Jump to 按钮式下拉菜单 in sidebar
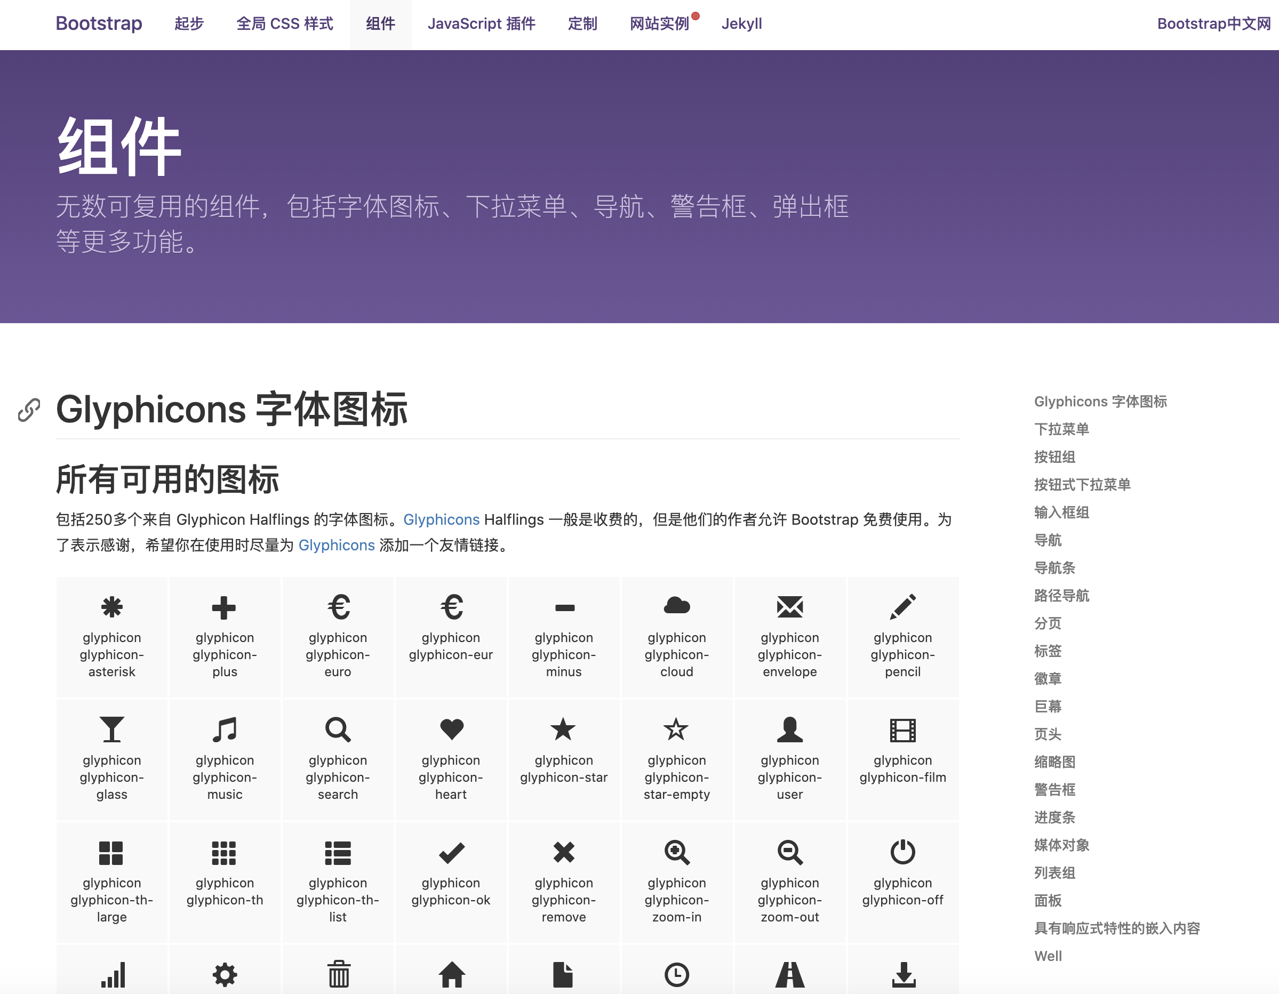Viewport: 1279px width, 994px height. coord(1082,485)
